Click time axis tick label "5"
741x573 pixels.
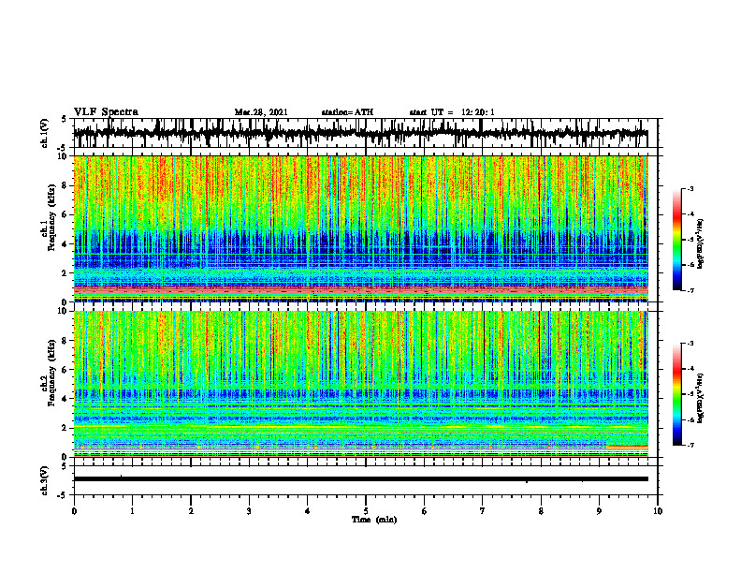pyautogui.click(x=366, y=511)
